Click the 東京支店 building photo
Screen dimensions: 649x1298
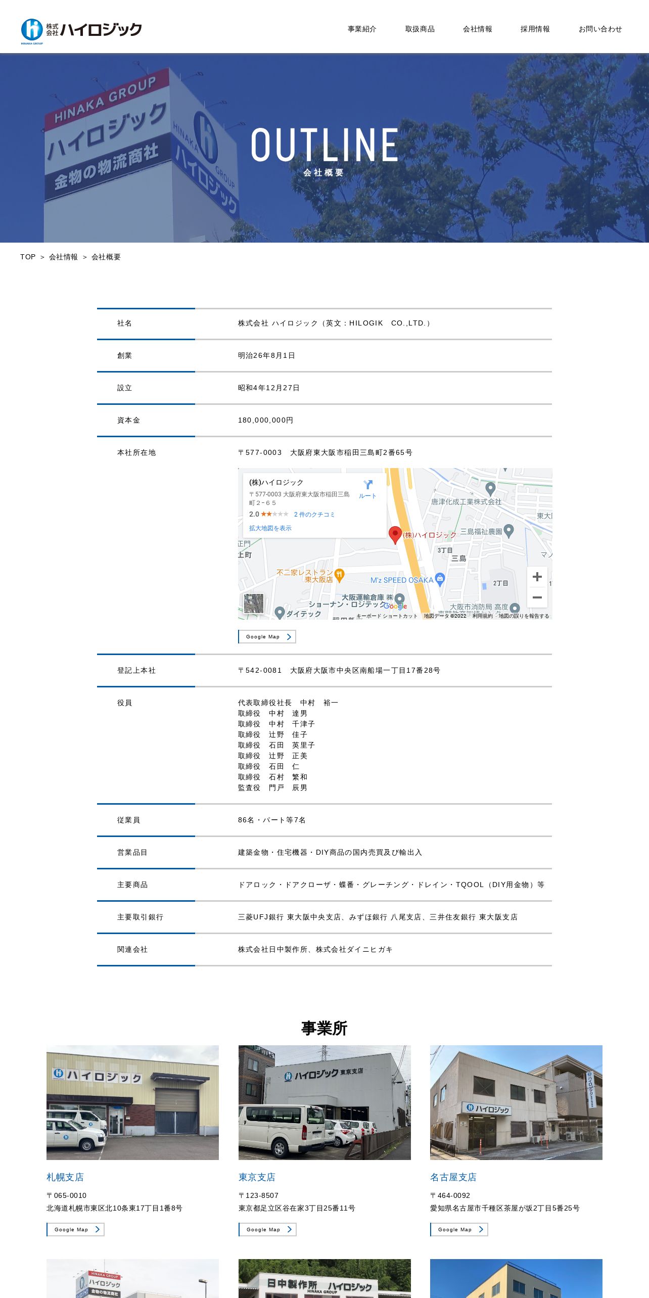click(x=324, y=1102)
